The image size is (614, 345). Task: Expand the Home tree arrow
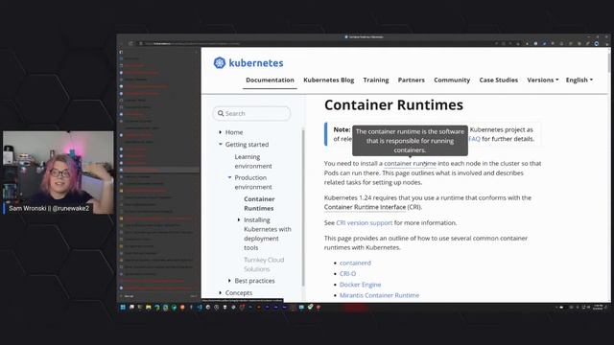[x=220, y=132]
